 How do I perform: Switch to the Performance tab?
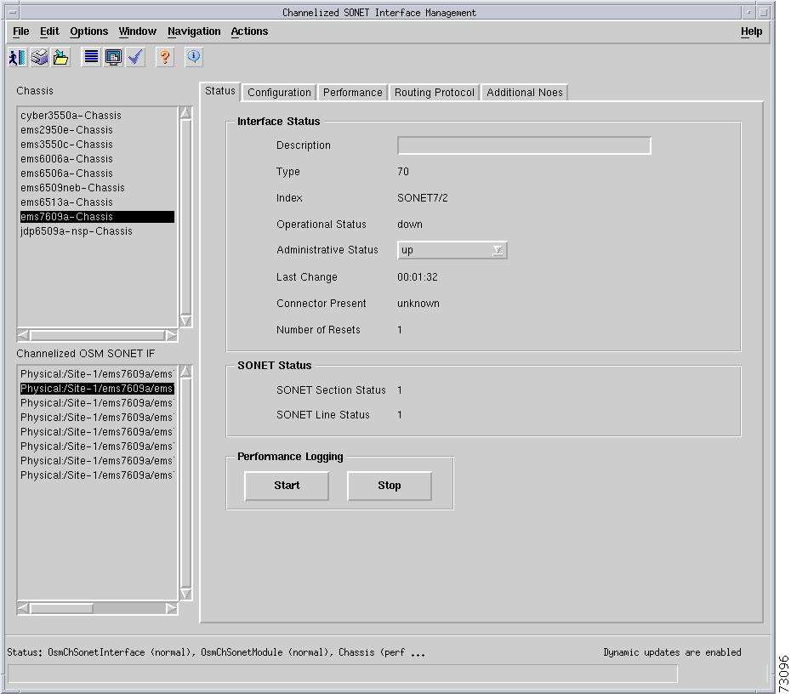point(353,93)
